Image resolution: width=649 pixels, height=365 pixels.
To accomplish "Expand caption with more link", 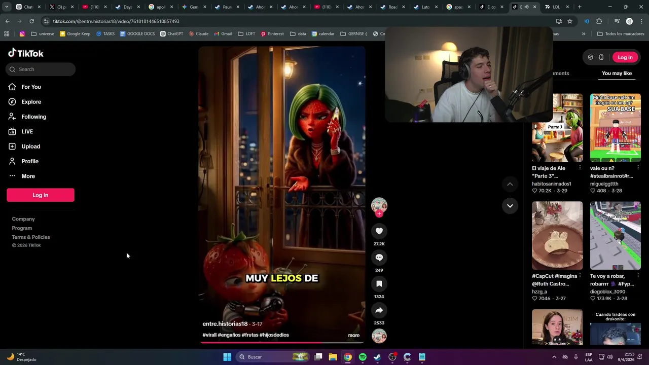I will coord(354,335).
